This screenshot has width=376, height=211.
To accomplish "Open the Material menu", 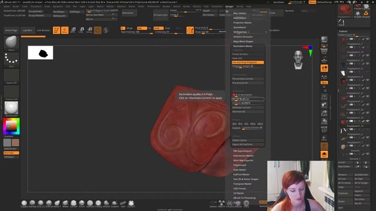I will [121, 6].
